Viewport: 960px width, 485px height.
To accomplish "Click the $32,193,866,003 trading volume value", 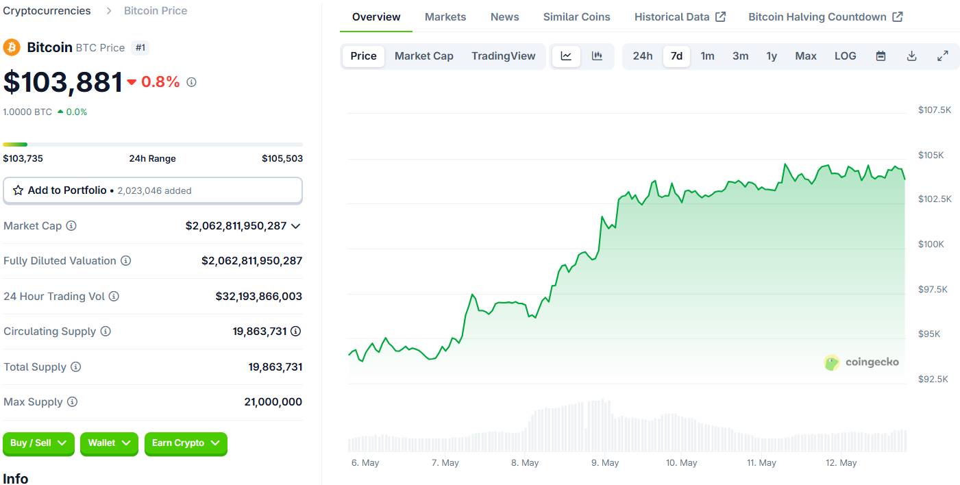I will click(x=259, y=297).
